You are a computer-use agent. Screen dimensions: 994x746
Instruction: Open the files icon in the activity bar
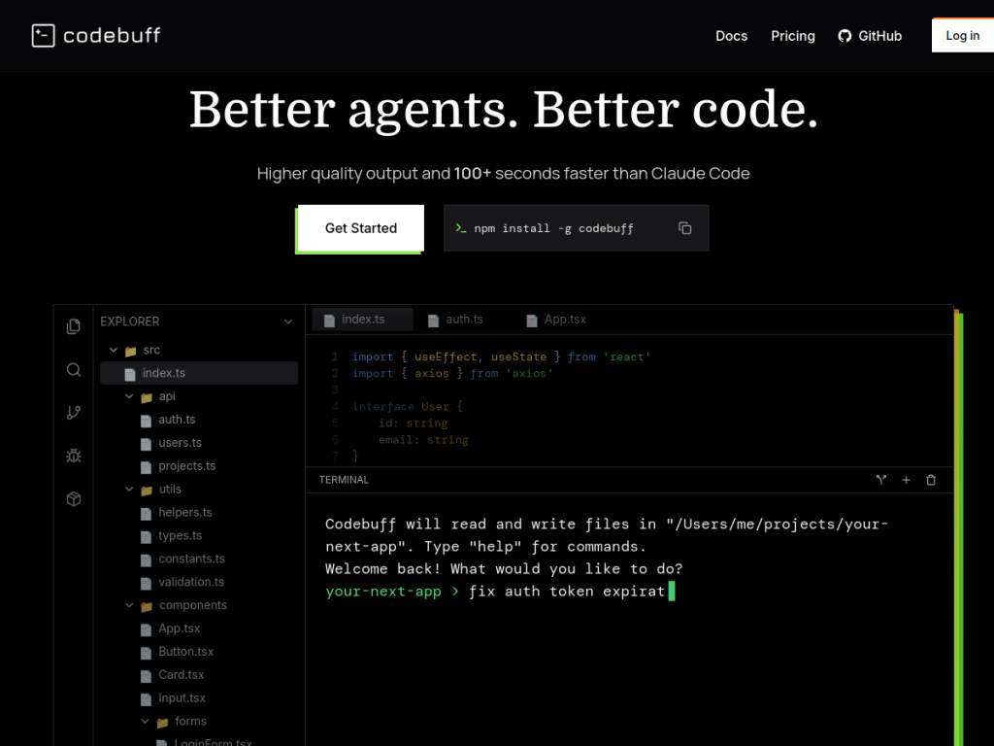[x=74, y=326]
